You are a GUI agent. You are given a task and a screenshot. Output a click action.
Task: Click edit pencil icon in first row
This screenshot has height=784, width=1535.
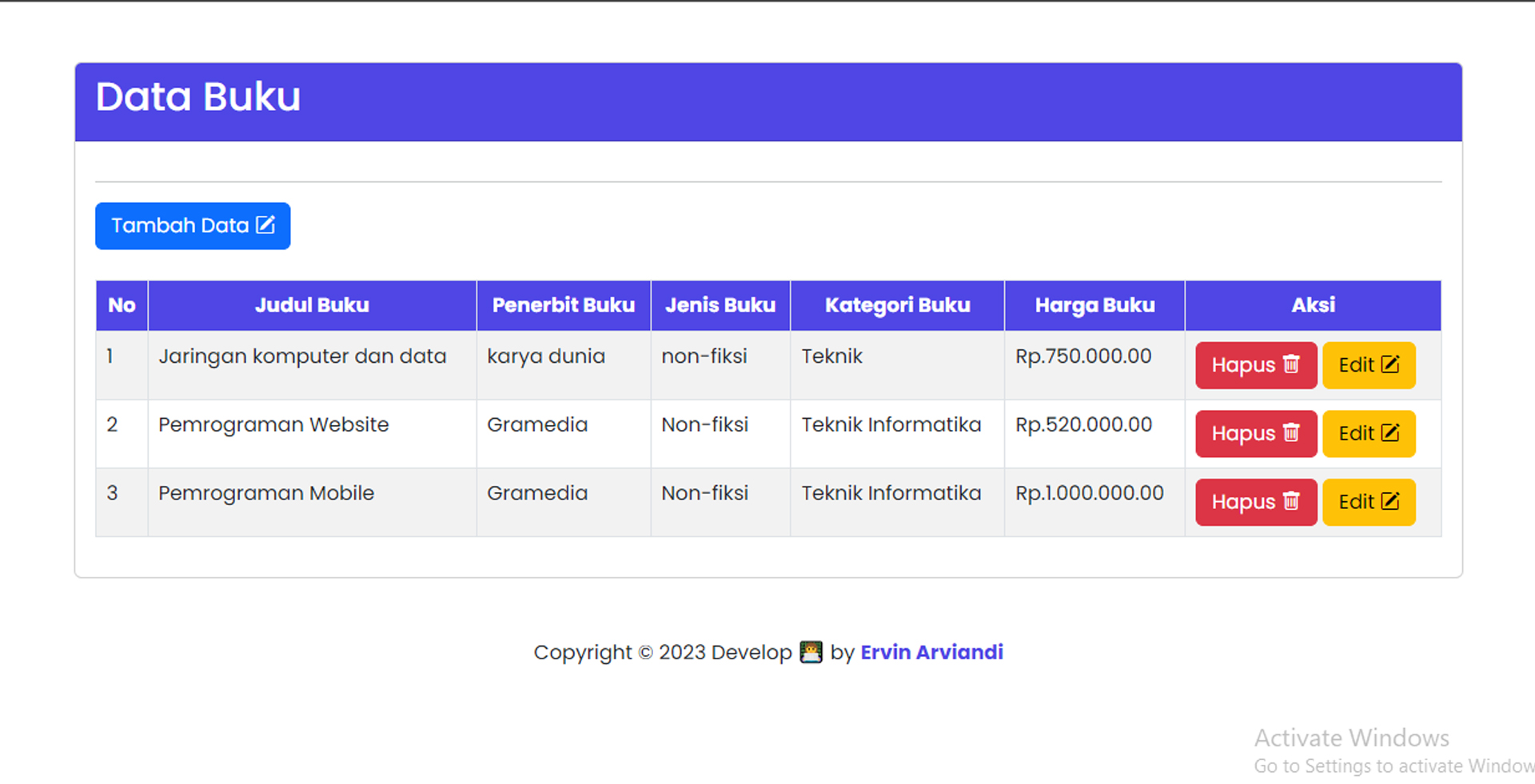click(x=1390, y=364)
